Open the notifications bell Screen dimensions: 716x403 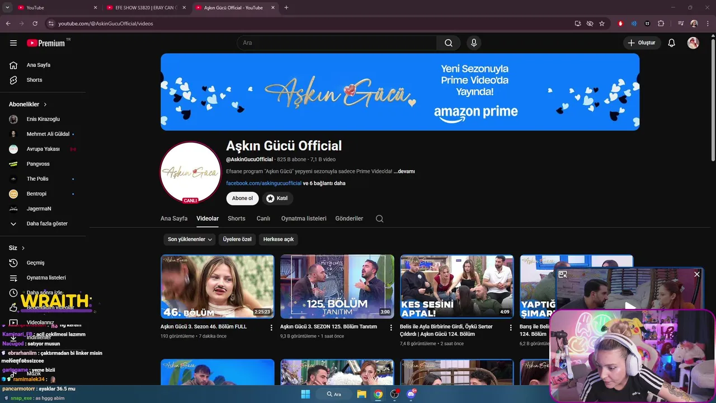(x=672, y=43)
